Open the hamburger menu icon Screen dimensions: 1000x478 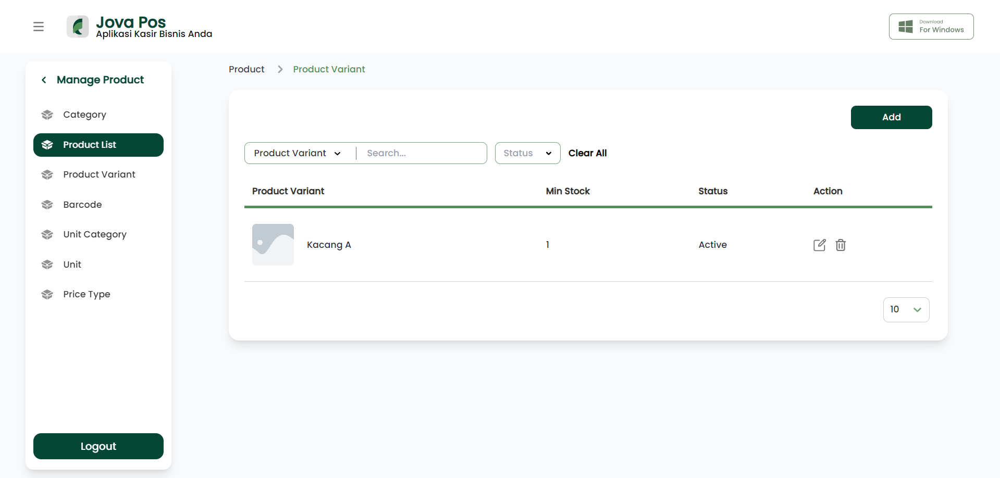pos(39,27)
